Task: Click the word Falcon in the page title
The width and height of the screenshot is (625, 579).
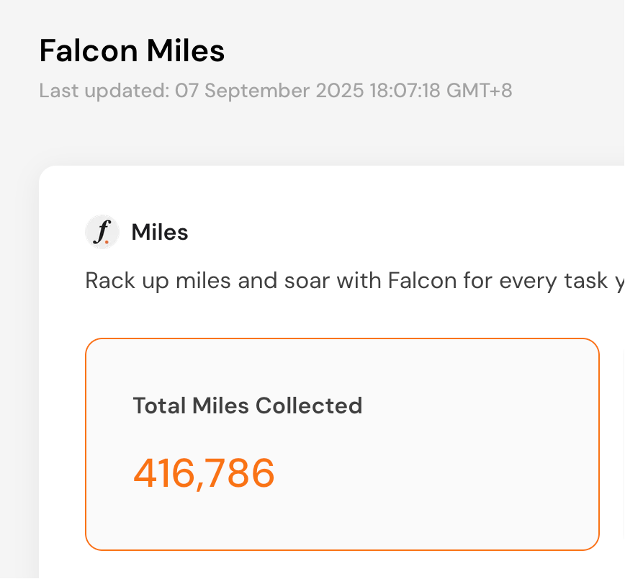Action: 89,50
